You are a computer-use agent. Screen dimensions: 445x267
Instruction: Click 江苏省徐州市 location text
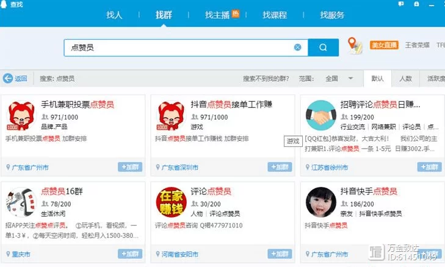(330, 168)
